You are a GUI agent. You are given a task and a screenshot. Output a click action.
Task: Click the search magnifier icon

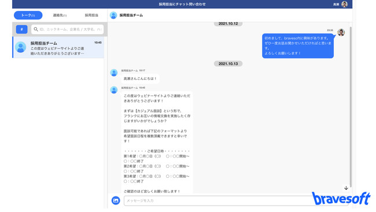(36, 30)
